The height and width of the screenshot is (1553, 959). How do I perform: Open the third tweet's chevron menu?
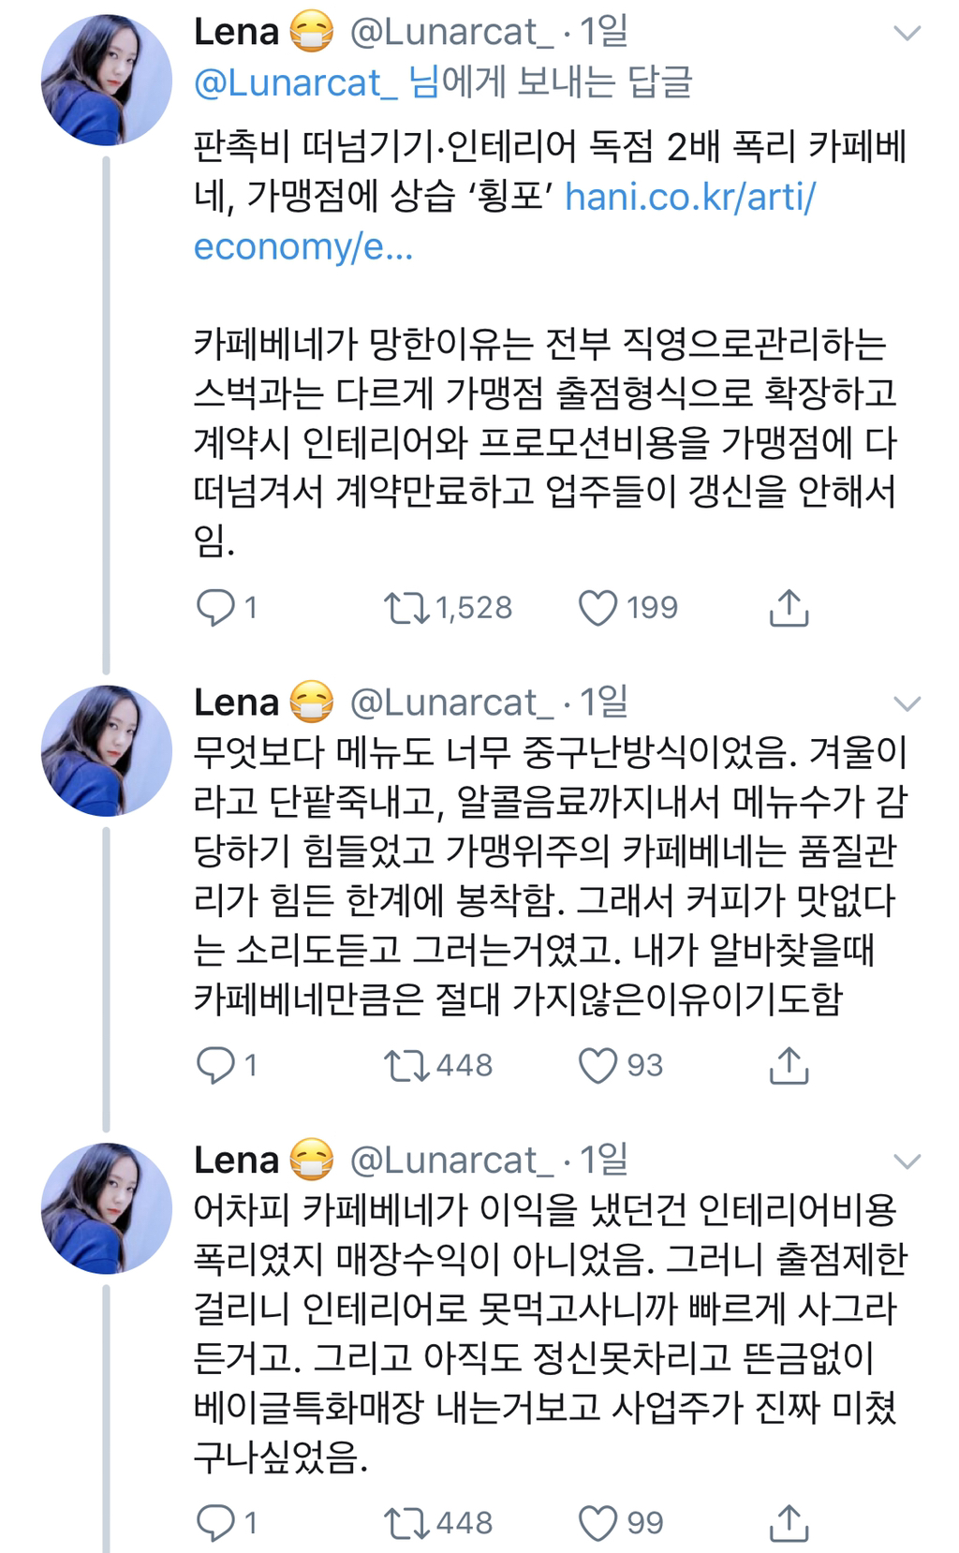tap(907, 1162)
